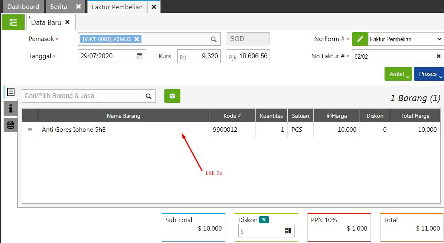The width and height of the screenshot is (444, 243).
Task: Open the info side tab icon
Action: point(10,108)
